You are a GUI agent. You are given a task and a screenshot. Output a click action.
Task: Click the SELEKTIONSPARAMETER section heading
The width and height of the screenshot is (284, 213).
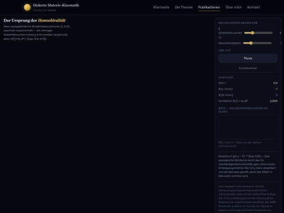[238, 23]
